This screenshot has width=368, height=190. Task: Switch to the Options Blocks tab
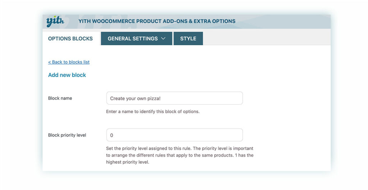70,38
